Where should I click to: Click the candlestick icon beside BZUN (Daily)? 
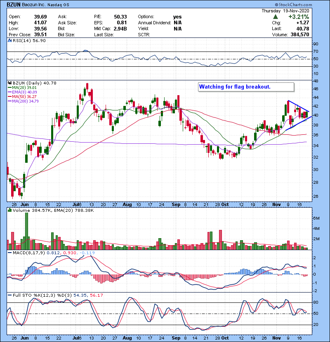(x=9, y=83)
